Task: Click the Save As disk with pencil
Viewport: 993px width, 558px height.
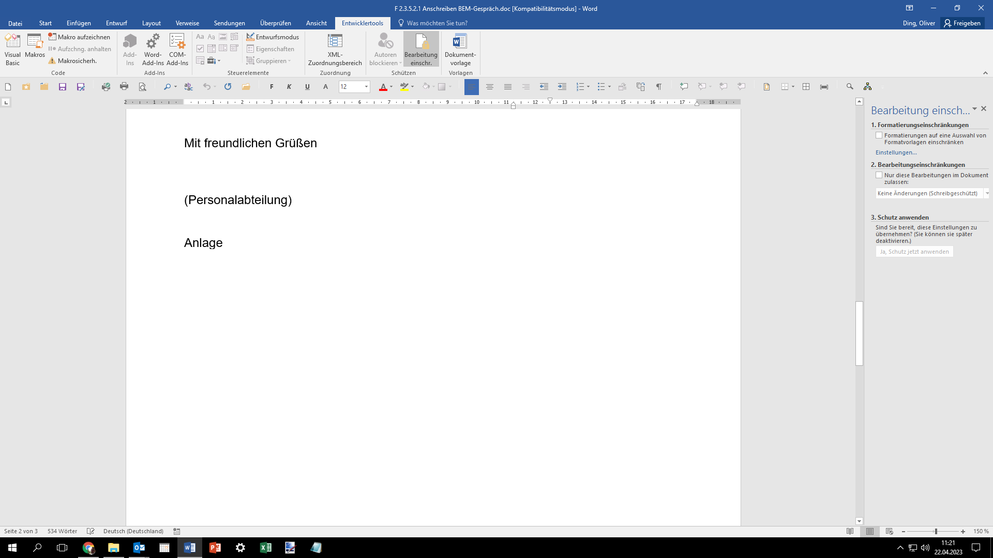Action: tap(81, 87)
